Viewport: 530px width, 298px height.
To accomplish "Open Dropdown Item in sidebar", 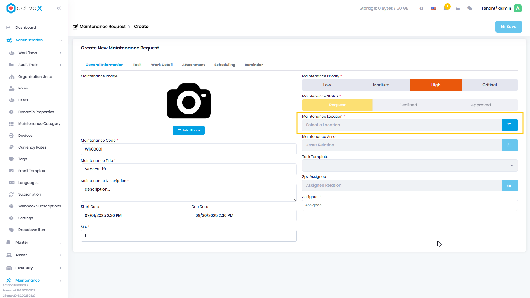I will click(32, 230).
